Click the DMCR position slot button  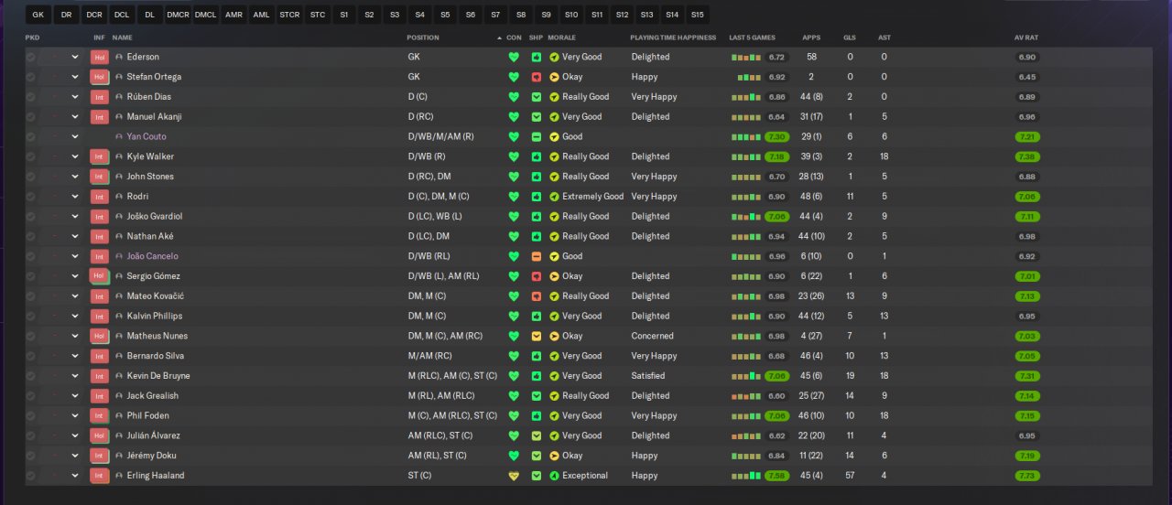click(179, 15)
